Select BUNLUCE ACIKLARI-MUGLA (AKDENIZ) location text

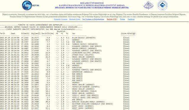coord(89,102)
